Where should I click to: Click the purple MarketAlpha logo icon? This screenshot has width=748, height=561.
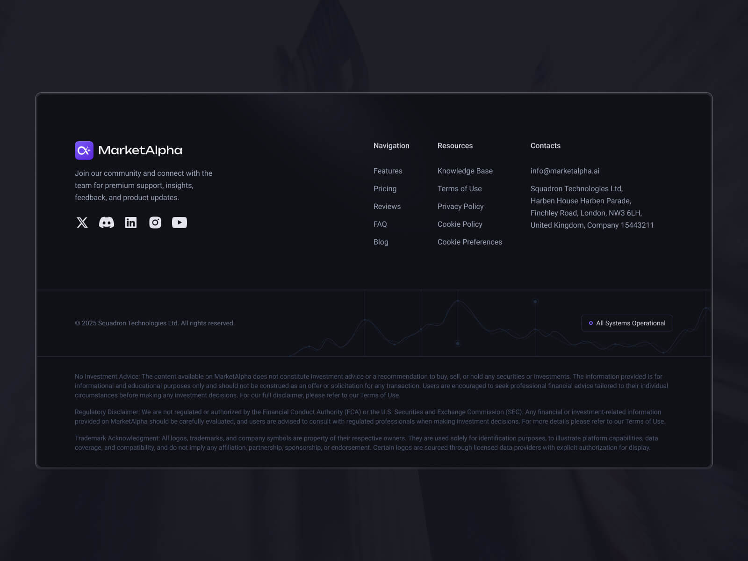[84, 151]
